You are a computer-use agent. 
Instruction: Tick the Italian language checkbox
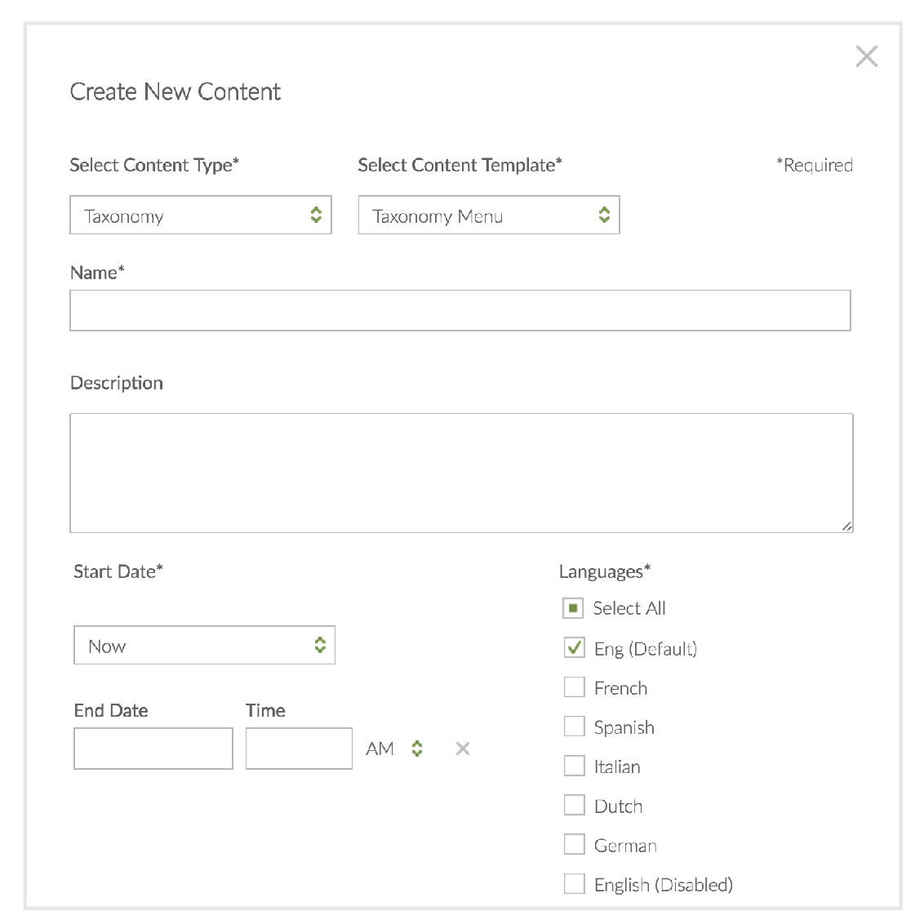pos(575,766)
